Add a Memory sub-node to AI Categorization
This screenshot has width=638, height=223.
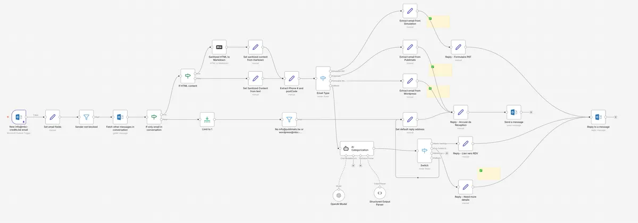pyautogui.click(x=352, y=165)
